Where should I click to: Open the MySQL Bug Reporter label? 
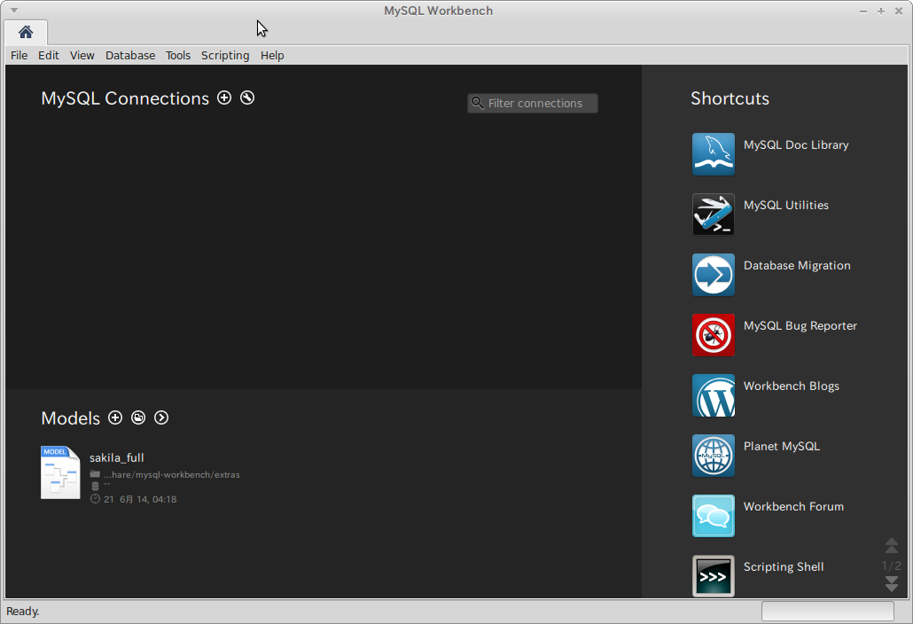coord(800,326)
